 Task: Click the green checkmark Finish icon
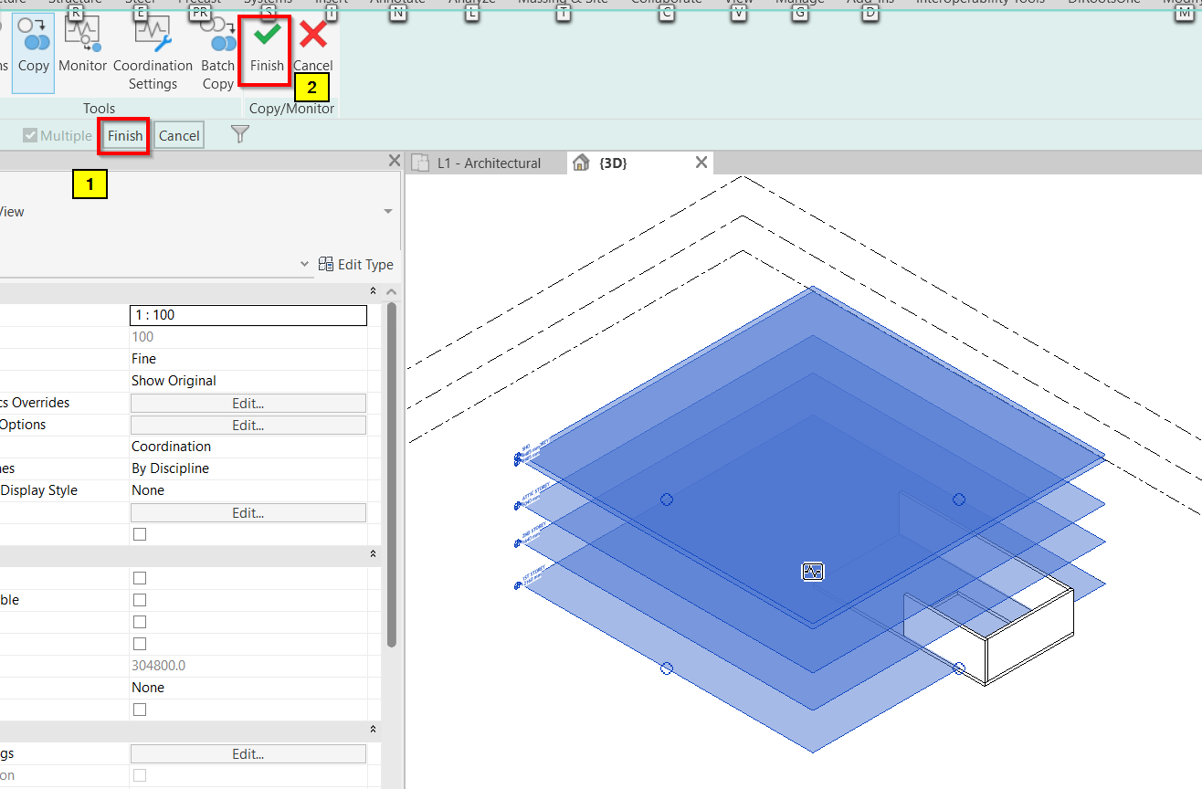[267, 37]
